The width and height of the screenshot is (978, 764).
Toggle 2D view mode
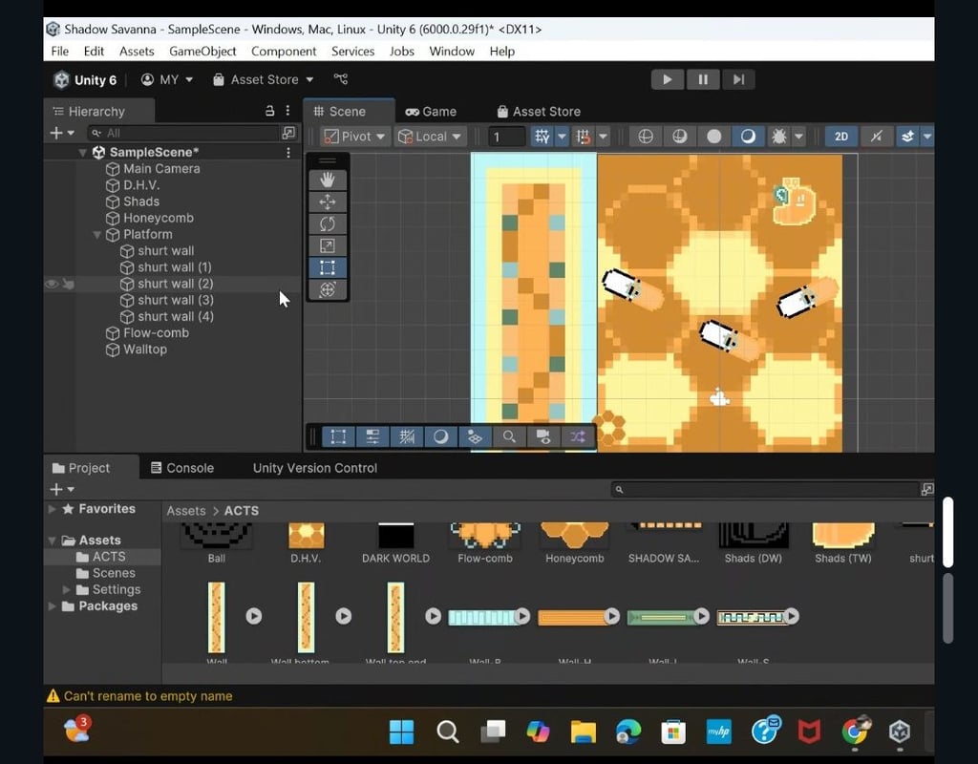click(x=841, y=137)
